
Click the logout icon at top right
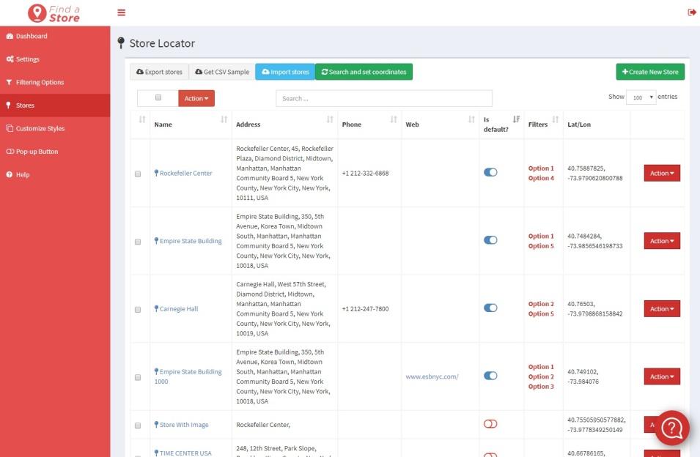tap(691, 12)
